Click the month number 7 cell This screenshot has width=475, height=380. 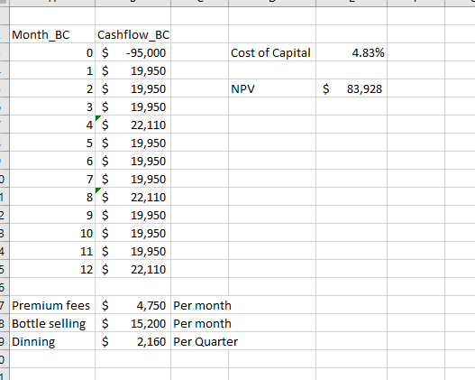[52, 179]
